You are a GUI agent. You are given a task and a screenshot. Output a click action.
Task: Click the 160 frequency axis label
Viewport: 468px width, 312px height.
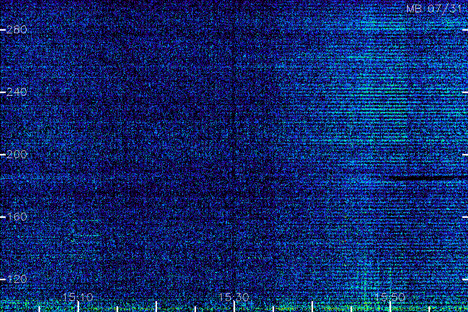(x=17, y=217)
